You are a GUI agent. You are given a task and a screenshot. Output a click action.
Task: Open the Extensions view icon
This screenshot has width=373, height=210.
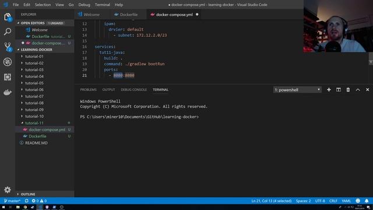pos(8,77)
